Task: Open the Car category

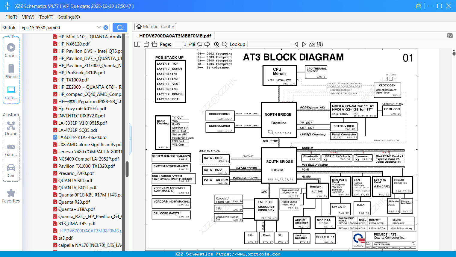Action: 11,171
